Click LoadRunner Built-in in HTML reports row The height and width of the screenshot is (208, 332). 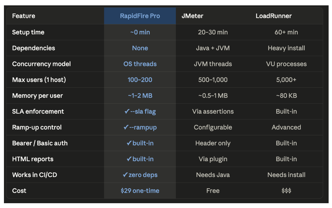[286, 159]
